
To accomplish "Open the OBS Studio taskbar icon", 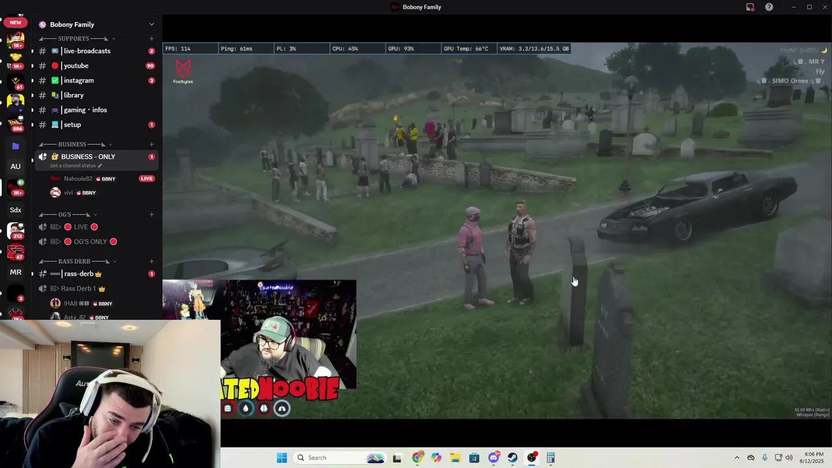I will [532, 458].
